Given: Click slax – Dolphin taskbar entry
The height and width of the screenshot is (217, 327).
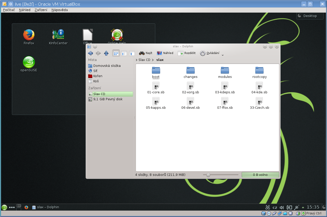Looking at the screenshot, I should click(x=46, y=207).
